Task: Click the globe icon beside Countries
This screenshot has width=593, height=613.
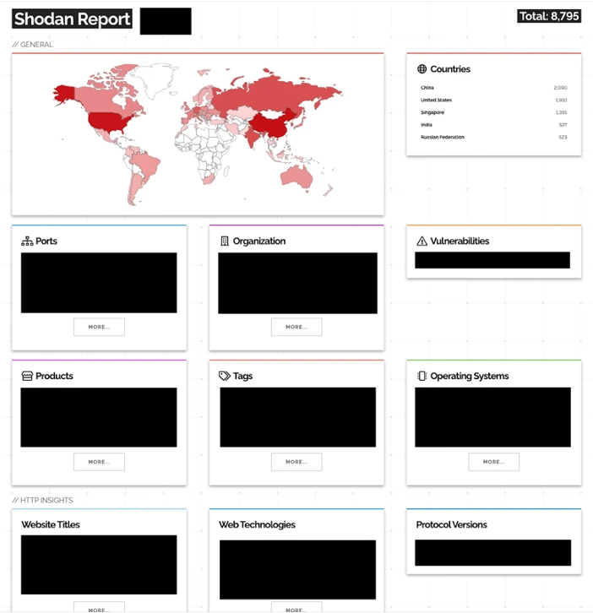Action: 422,69
